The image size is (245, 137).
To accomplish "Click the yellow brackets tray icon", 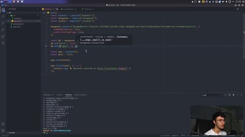I will 203,2.
